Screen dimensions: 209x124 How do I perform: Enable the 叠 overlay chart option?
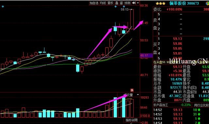pyautogui.click(x=117, y=3)
